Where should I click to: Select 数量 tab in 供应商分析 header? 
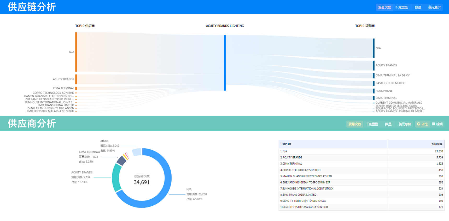(x=388, y=124)
